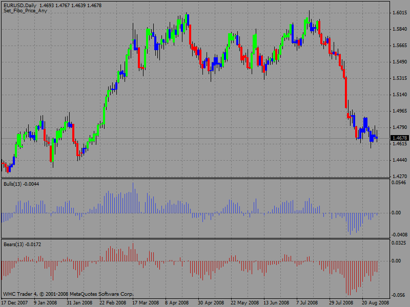Click the 0.00 level of the Bears scale
Screen dimensions: 410x307
396,261
